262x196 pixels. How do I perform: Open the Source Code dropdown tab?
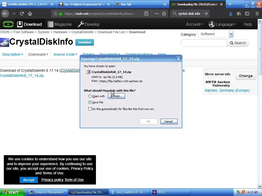tap(65, 55)
